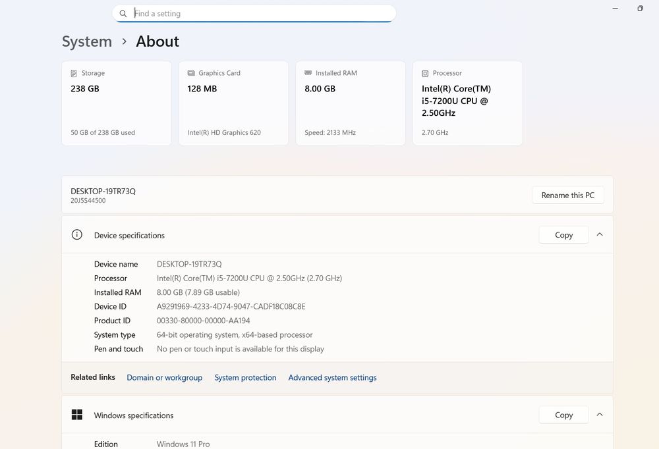Click the About breadcrumb title

click(158, 41)
